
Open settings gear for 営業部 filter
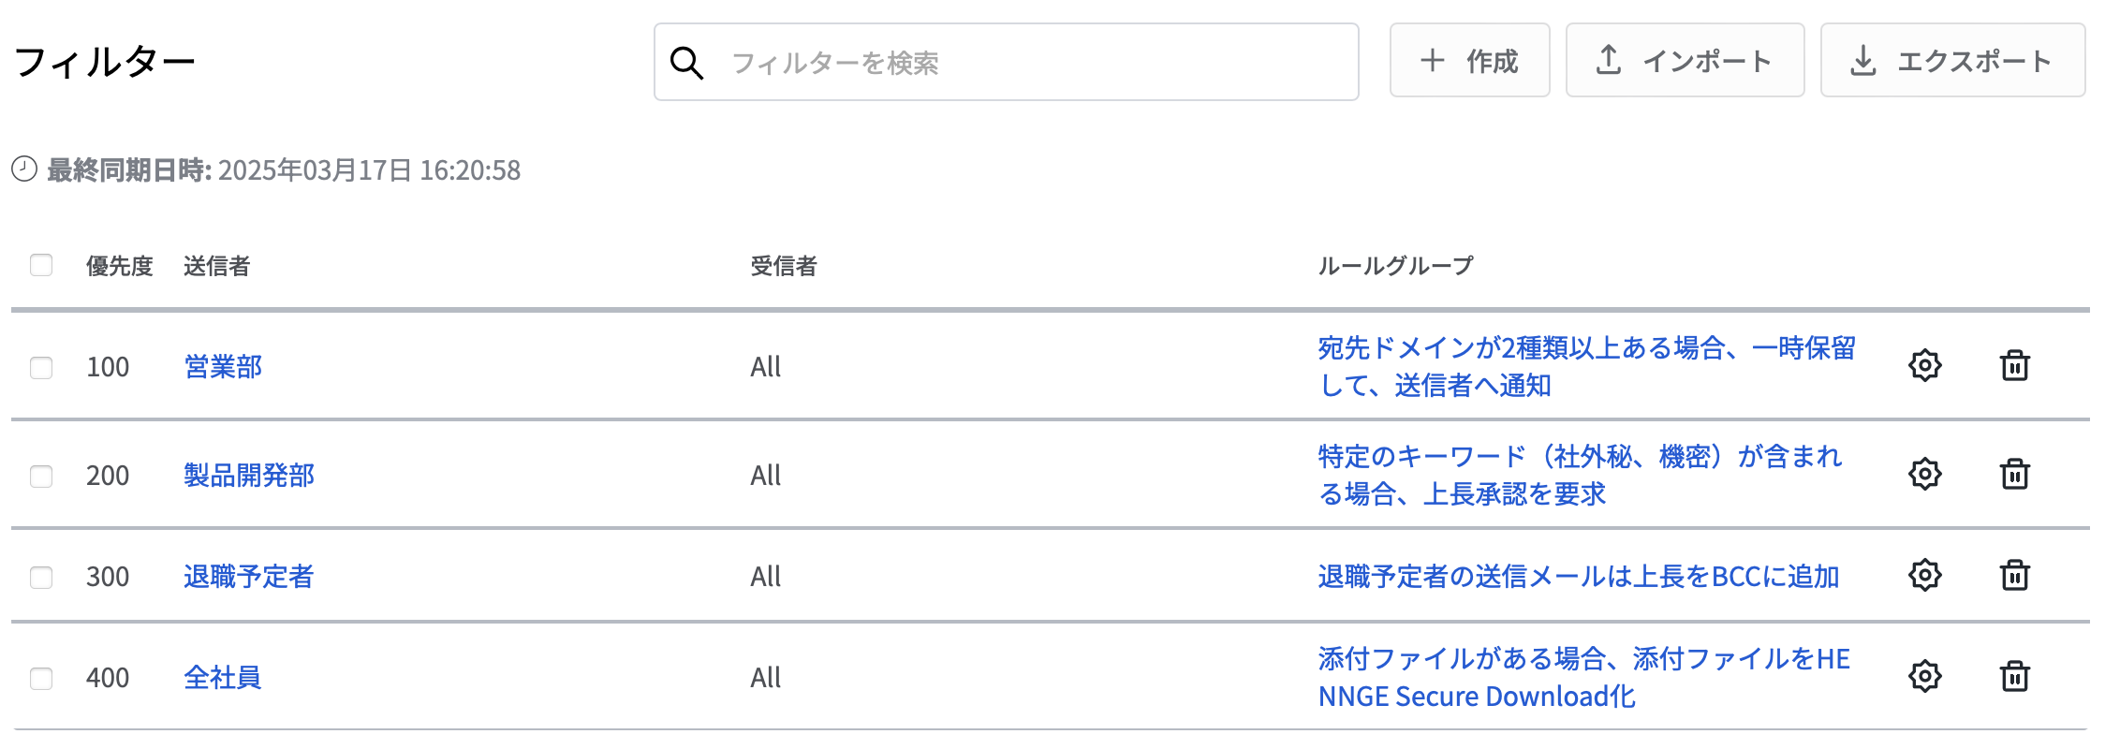[1924, 365]
